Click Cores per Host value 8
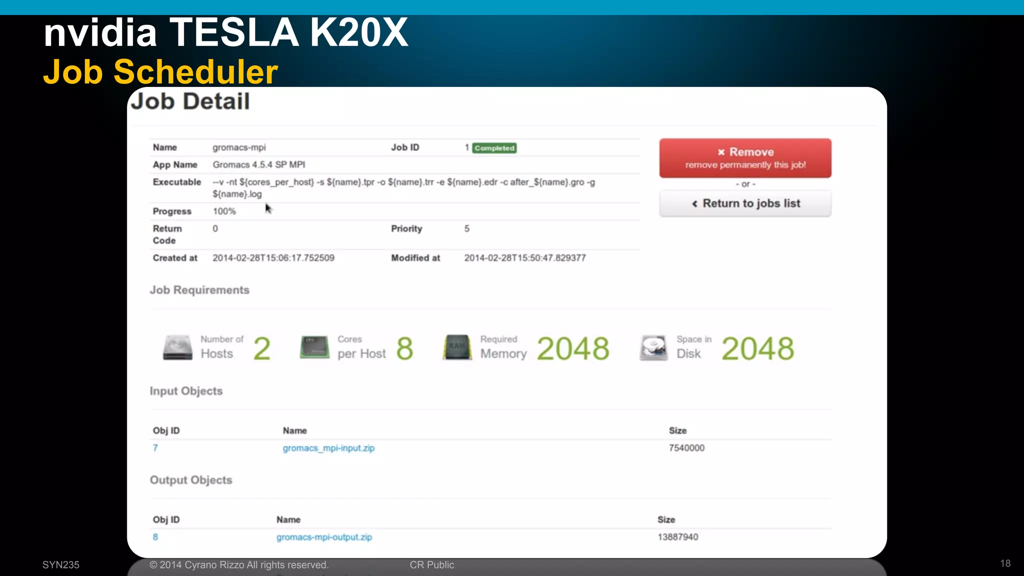This screenshot has width=1024, height=576. (405, 348)
